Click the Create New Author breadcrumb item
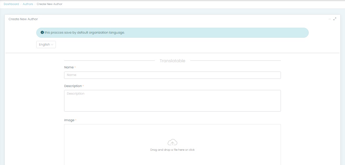 (49, 4)
